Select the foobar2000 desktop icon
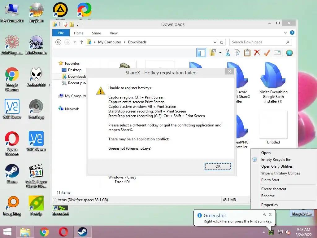 click(36, 77)
